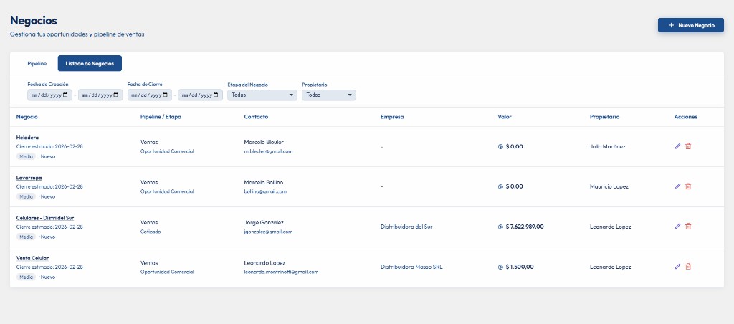Click contact name Marcelo Bleuler

pos(264,142)
